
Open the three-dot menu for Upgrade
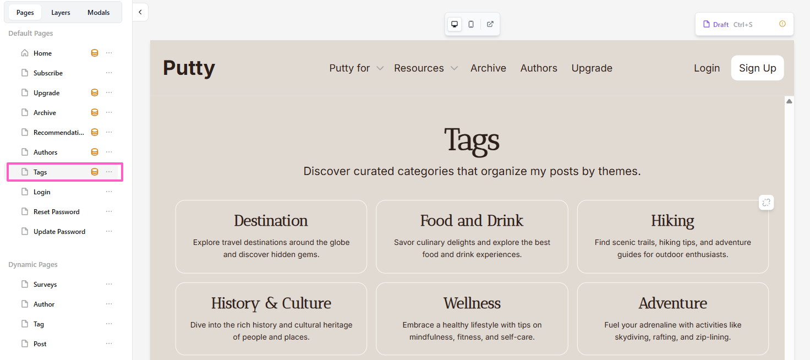pyautogui.click(x=109, y=92)
